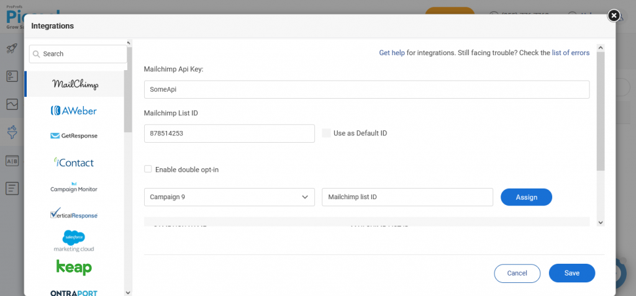Open the AWeber integration
The height and width of the screenshot is (296, 636).
[74, 110]
